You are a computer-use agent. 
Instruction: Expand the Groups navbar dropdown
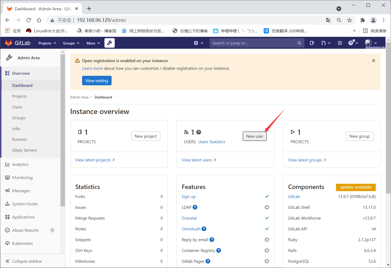tap(71, 43)
